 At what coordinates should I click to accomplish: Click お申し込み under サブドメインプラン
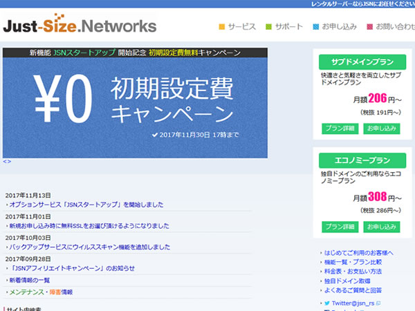(x=382, y=129)
